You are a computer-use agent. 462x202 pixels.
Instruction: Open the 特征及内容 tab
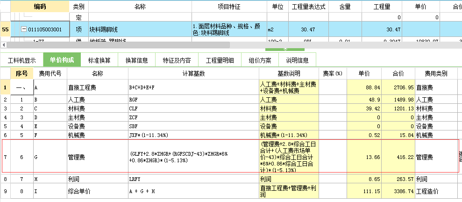click(177, 60)
